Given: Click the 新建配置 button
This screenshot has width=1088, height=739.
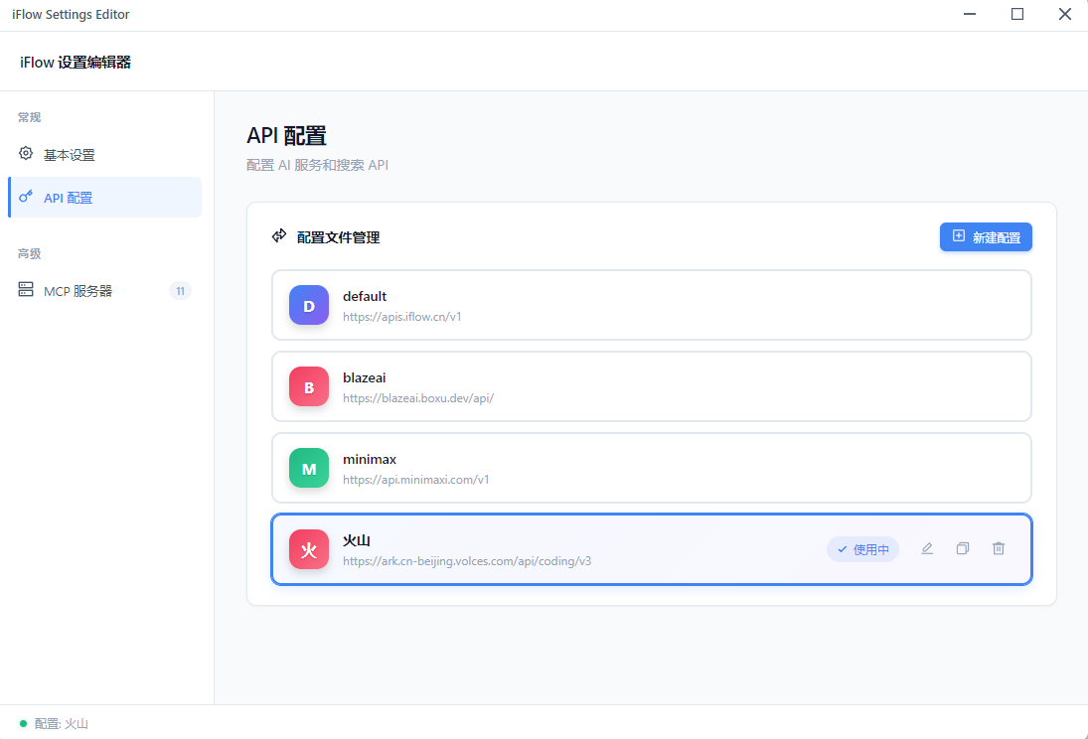Looking at the screenshot, I should (986, 236).
